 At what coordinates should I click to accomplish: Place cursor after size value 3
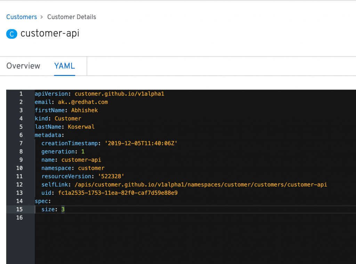(65, 210)
